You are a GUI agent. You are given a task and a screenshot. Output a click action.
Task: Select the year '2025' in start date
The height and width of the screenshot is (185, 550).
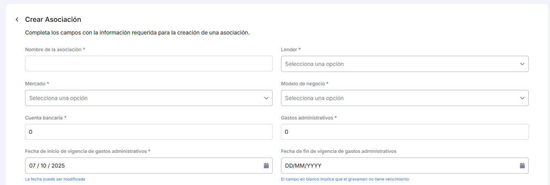[x=58, y=166]
